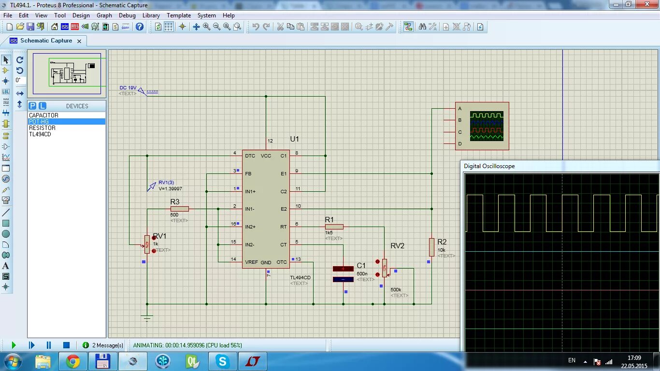Select CAPACITOR in the devices list
660x371 pixels.
[x=67, y=115]
